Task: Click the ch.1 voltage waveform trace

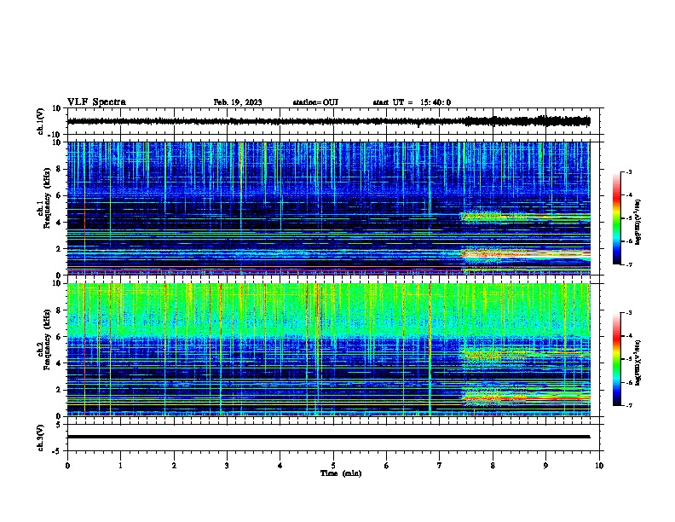Action: click(328, 121)
